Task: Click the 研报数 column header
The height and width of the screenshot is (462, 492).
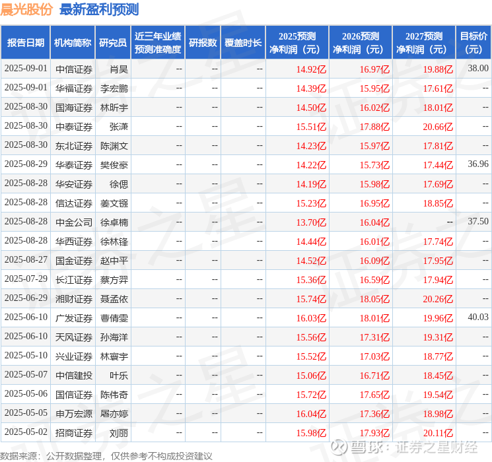Action: point(203,43)
